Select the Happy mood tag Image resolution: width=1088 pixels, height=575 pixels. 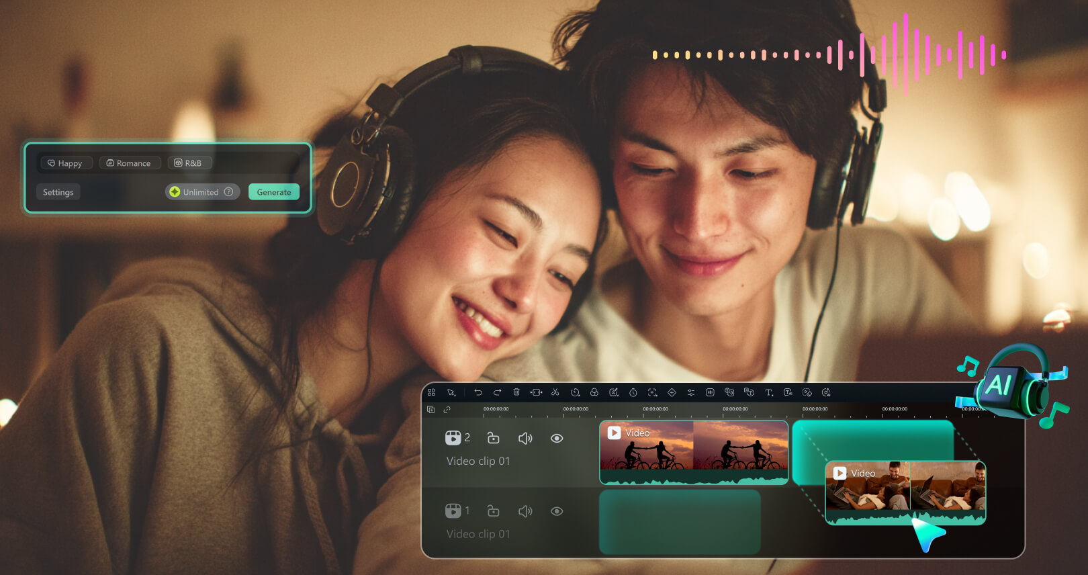coord(66,163)
